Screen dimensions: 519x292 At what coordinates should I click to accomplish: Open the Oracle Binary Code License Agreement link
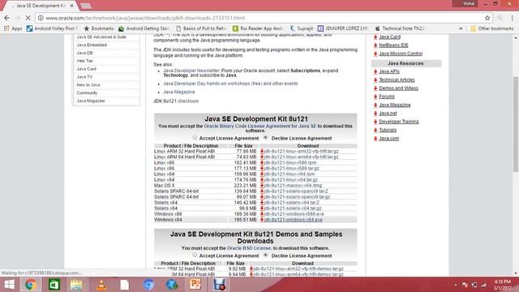pos(260,127)
